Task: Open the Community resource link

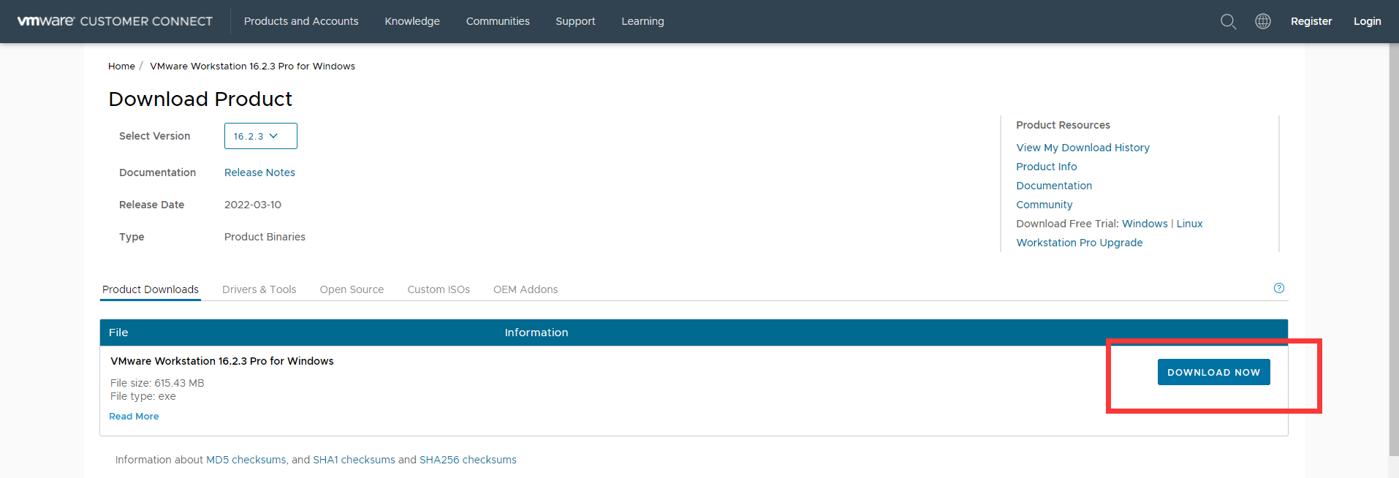Action: click(x=1044, y=205)
